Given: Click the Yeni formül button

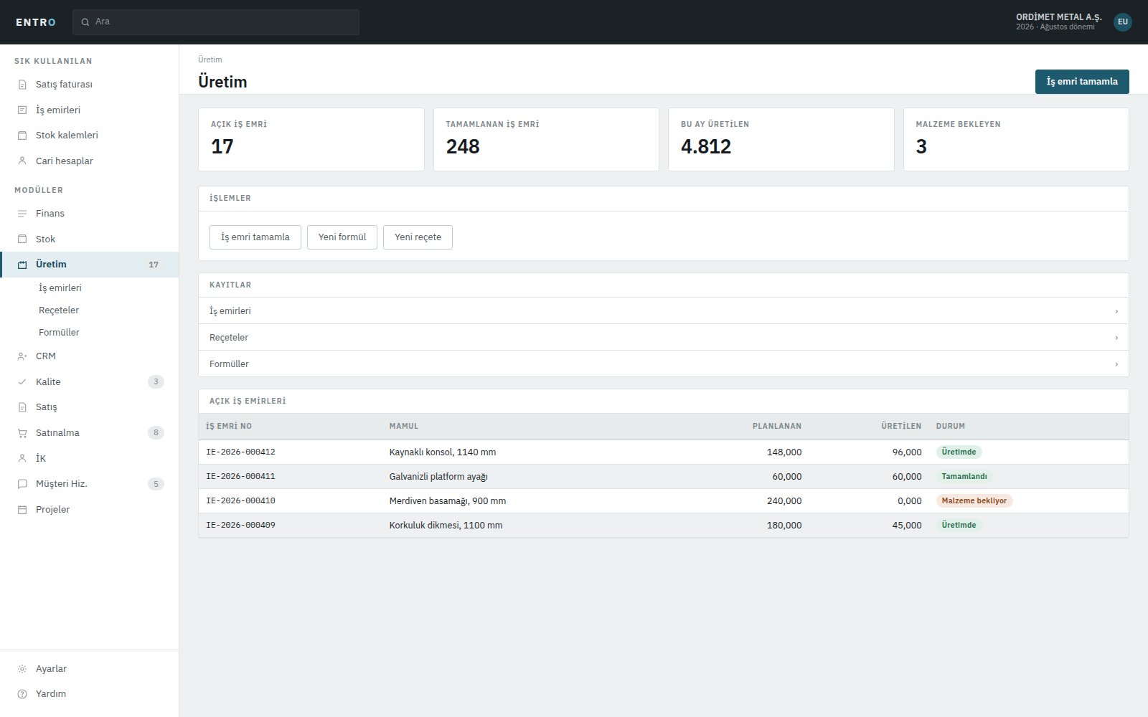Looking at the screenshot, I should 342,237.
